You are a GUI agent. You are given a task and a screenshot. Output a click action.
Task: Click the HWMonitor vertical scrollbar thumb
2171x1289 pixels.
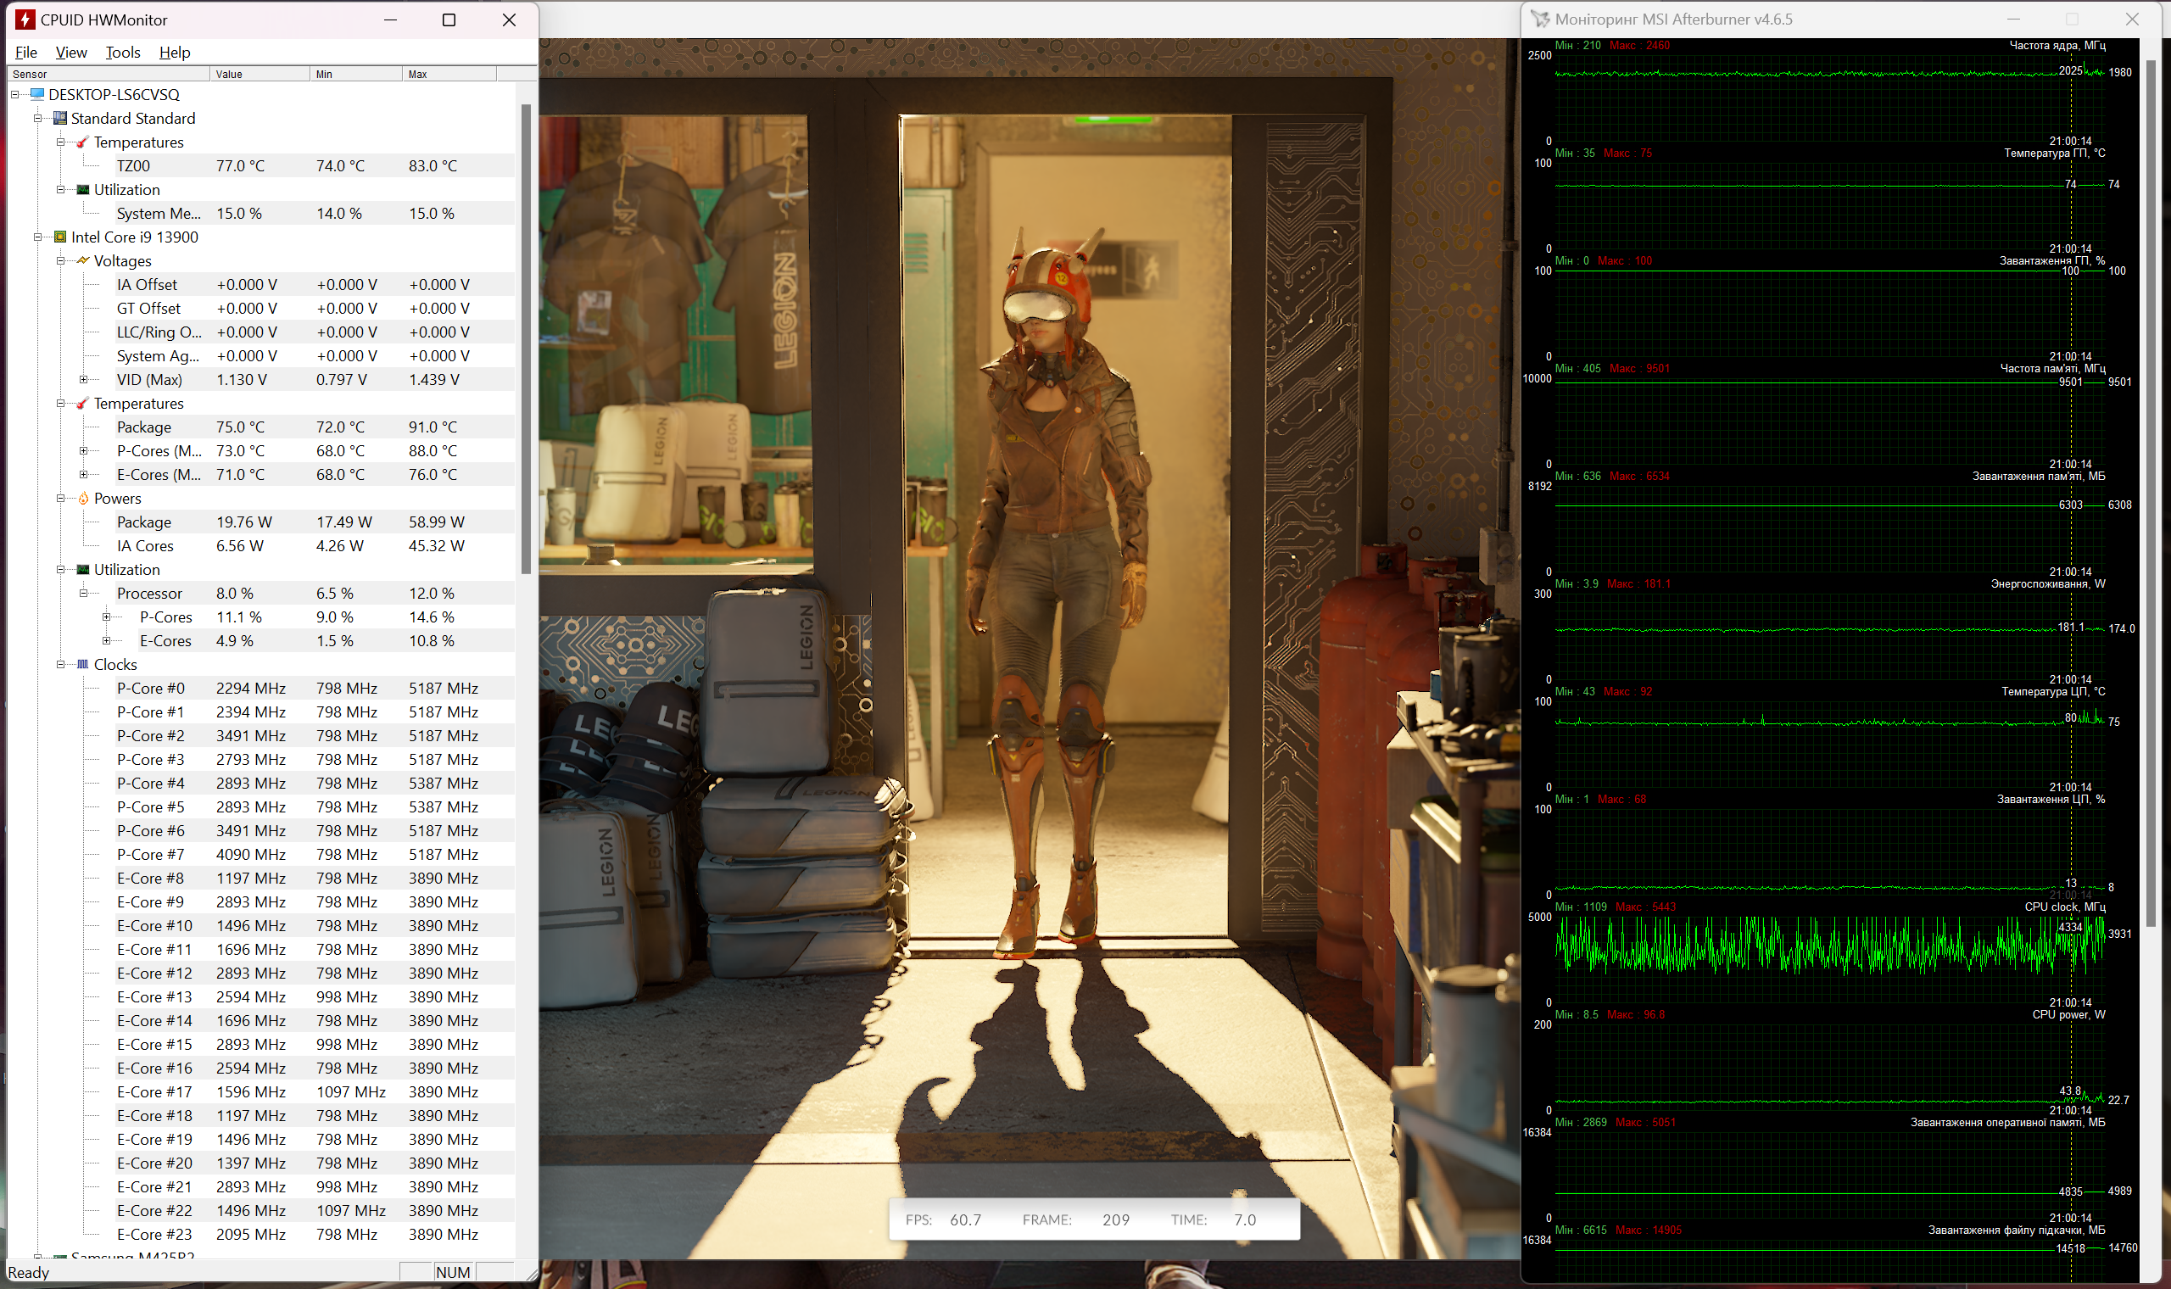[x=526, y=338]
